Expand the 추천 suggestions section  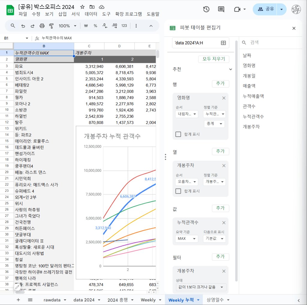(231, 70)
